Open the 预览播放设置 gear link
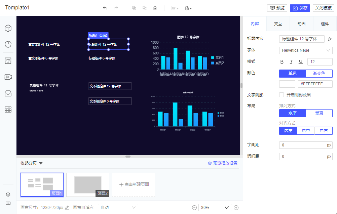The width and height of the screenshot is (337, 214). coord(223,163)
